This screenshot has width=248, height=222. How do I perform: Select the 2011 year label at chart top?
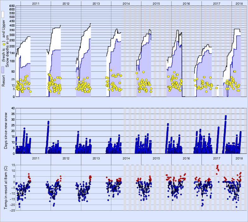(36, 3)
